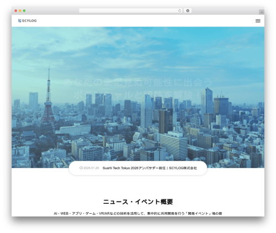
Task: Open the hamburger menu icon
Action: tap(258, 21)
